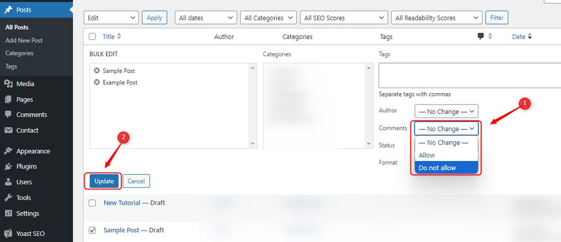Screen dimensions: 561x242
Task: Sort posts by Title column
Action: tap(108, 37)
